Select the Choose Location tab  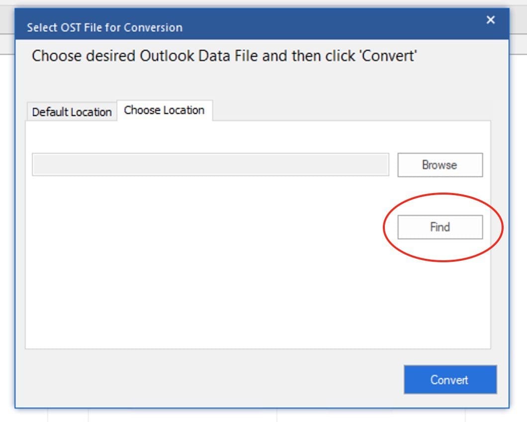coord(164,110)
